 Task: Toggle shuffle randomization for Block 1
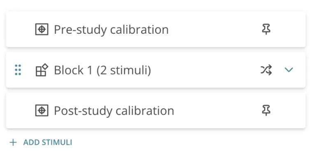coord(266,70)
